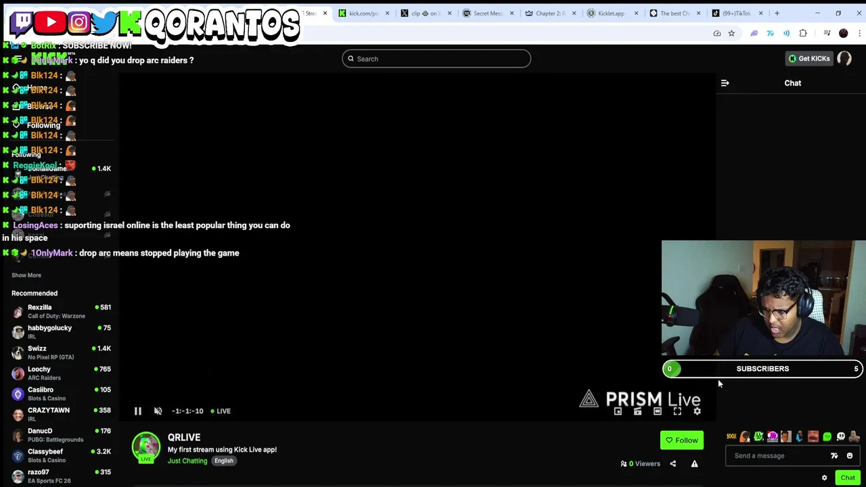The height and width of the screenshot is (487, 866).
Task: Click the Get KICKs button
Action: [809, 59]
